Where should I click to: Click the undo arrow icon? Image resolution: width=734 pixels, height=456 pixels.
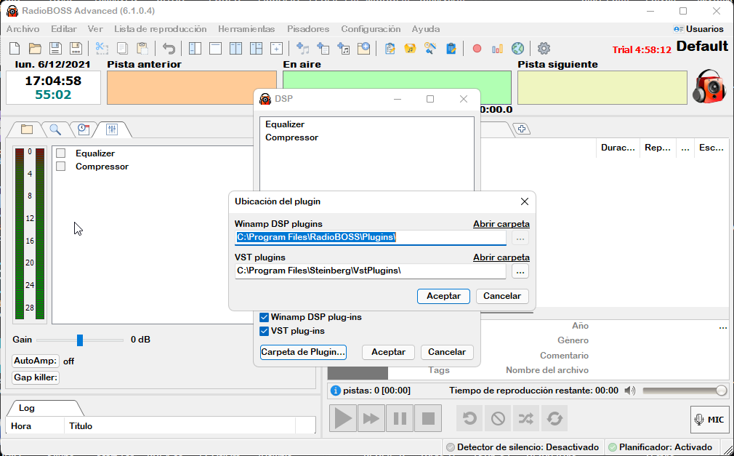(169, 48)
